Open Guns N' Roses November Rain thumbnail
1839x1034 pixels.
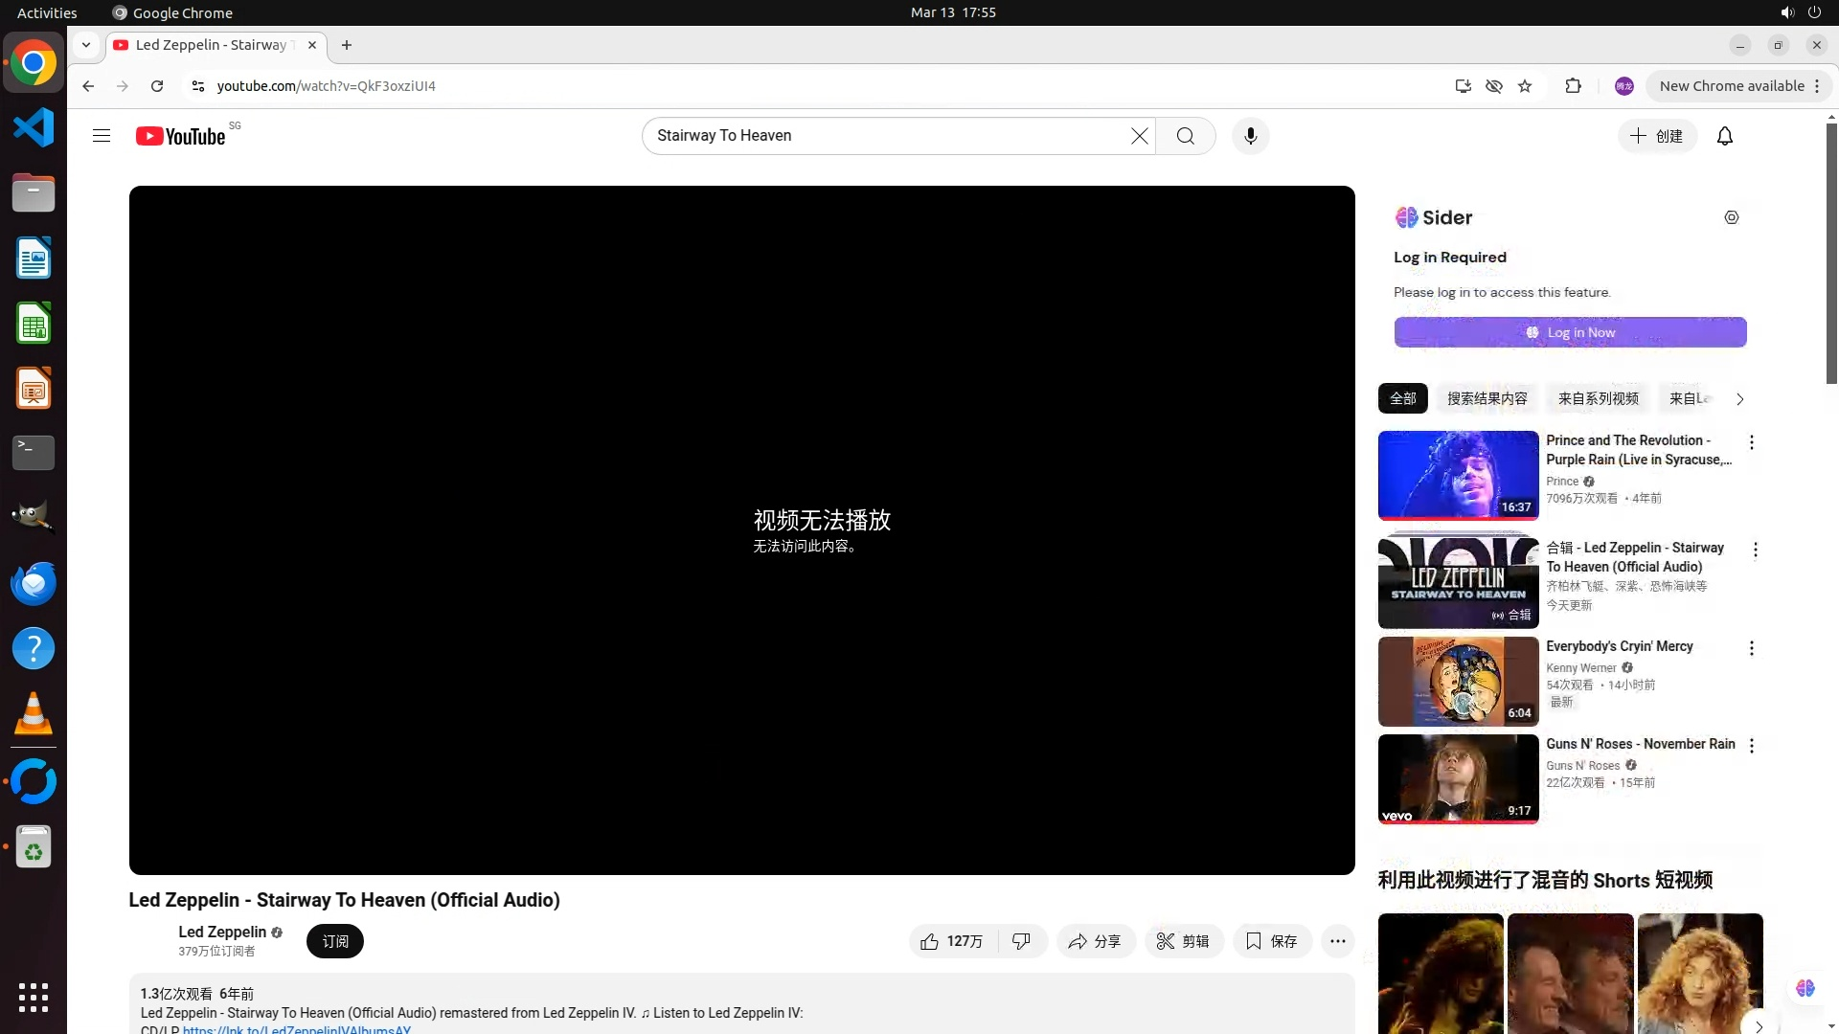(1458, 778)
